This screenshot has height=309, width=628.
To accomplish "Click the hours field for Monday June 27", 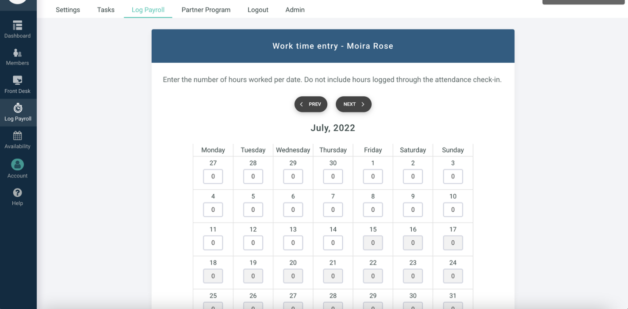I will click(213, 177).
